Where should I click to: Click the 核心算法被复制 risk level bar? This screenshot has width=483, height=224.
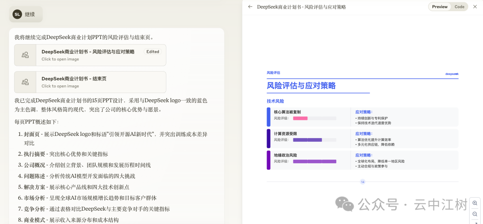point(314,118)
